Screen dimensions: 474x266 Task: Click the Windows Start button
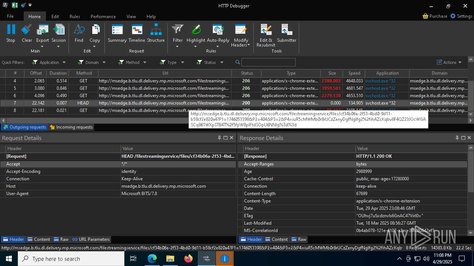click(9, 259)
